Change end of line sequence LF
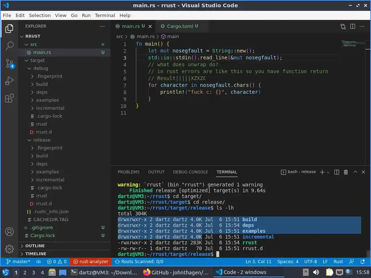Screen dimensions: 371x278 325,261
